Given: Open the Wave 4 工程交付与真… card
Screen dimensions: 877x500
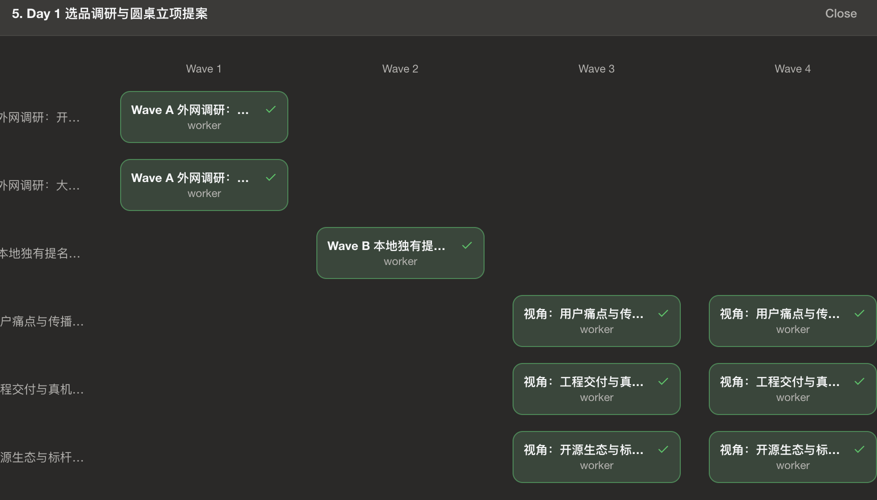Looking at the screenshot, I should tap(793, 389).
